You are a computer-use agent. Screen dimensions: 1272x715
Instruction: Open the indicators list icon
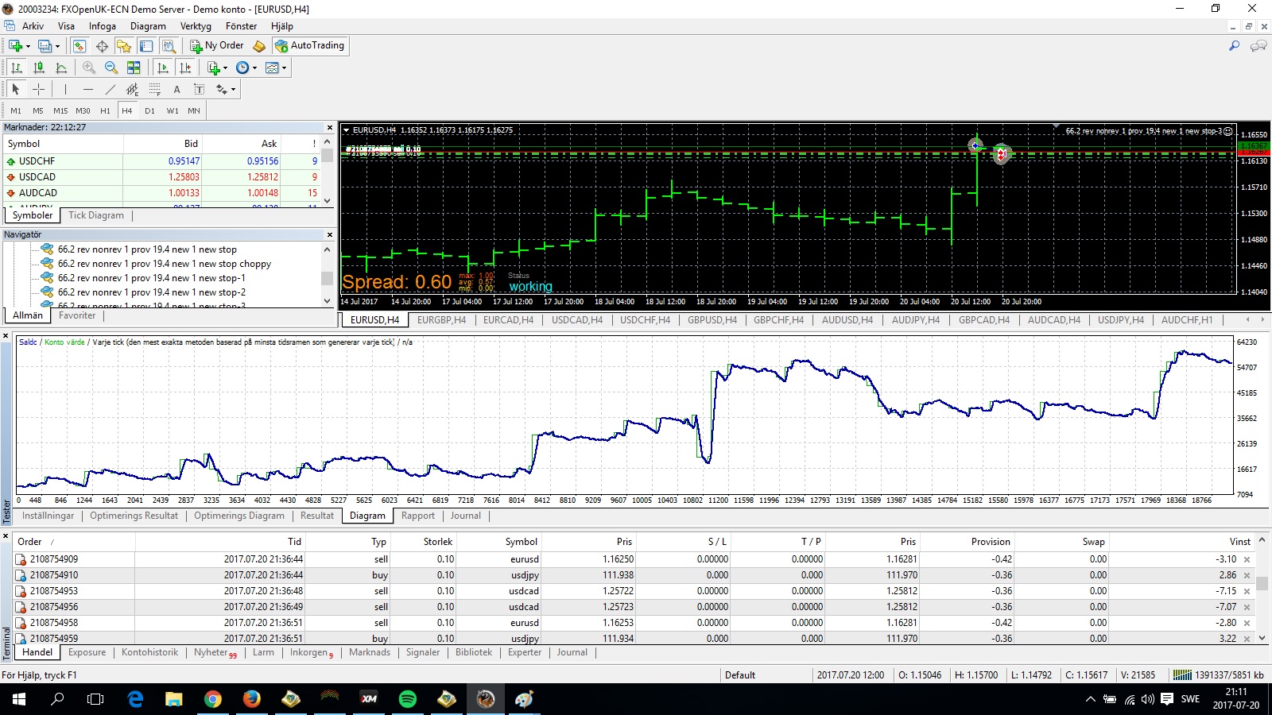click(x=213, y=68)
